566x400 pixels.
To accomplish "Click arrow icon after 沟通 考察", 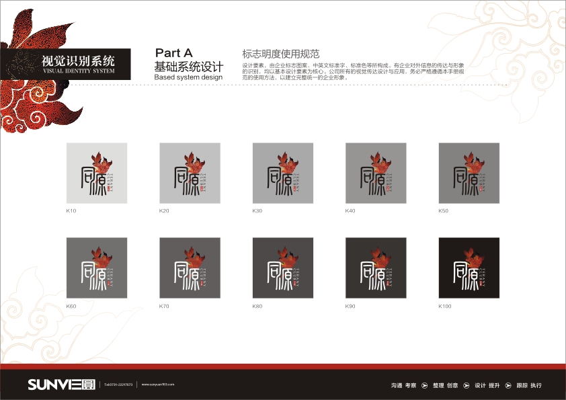I will click(x=424, y=386).
